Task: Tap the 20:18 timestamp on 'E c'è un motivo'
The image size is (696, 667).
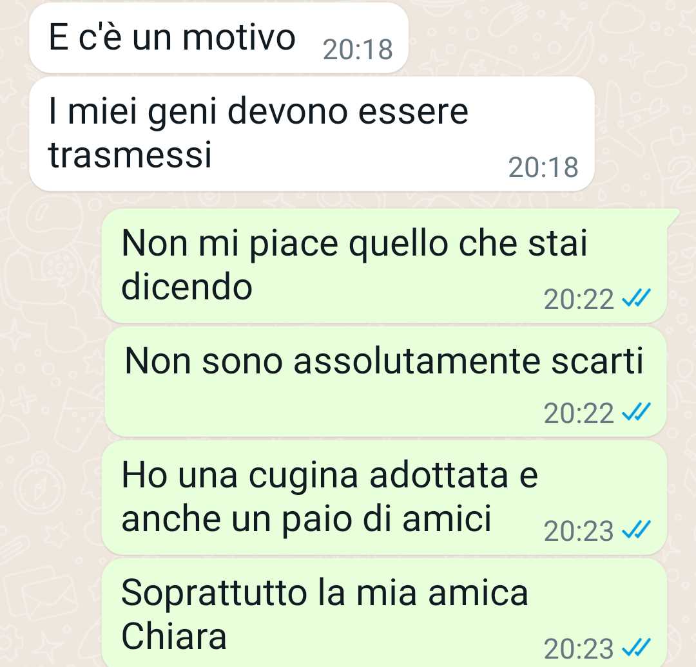Action: click(358, 49)
